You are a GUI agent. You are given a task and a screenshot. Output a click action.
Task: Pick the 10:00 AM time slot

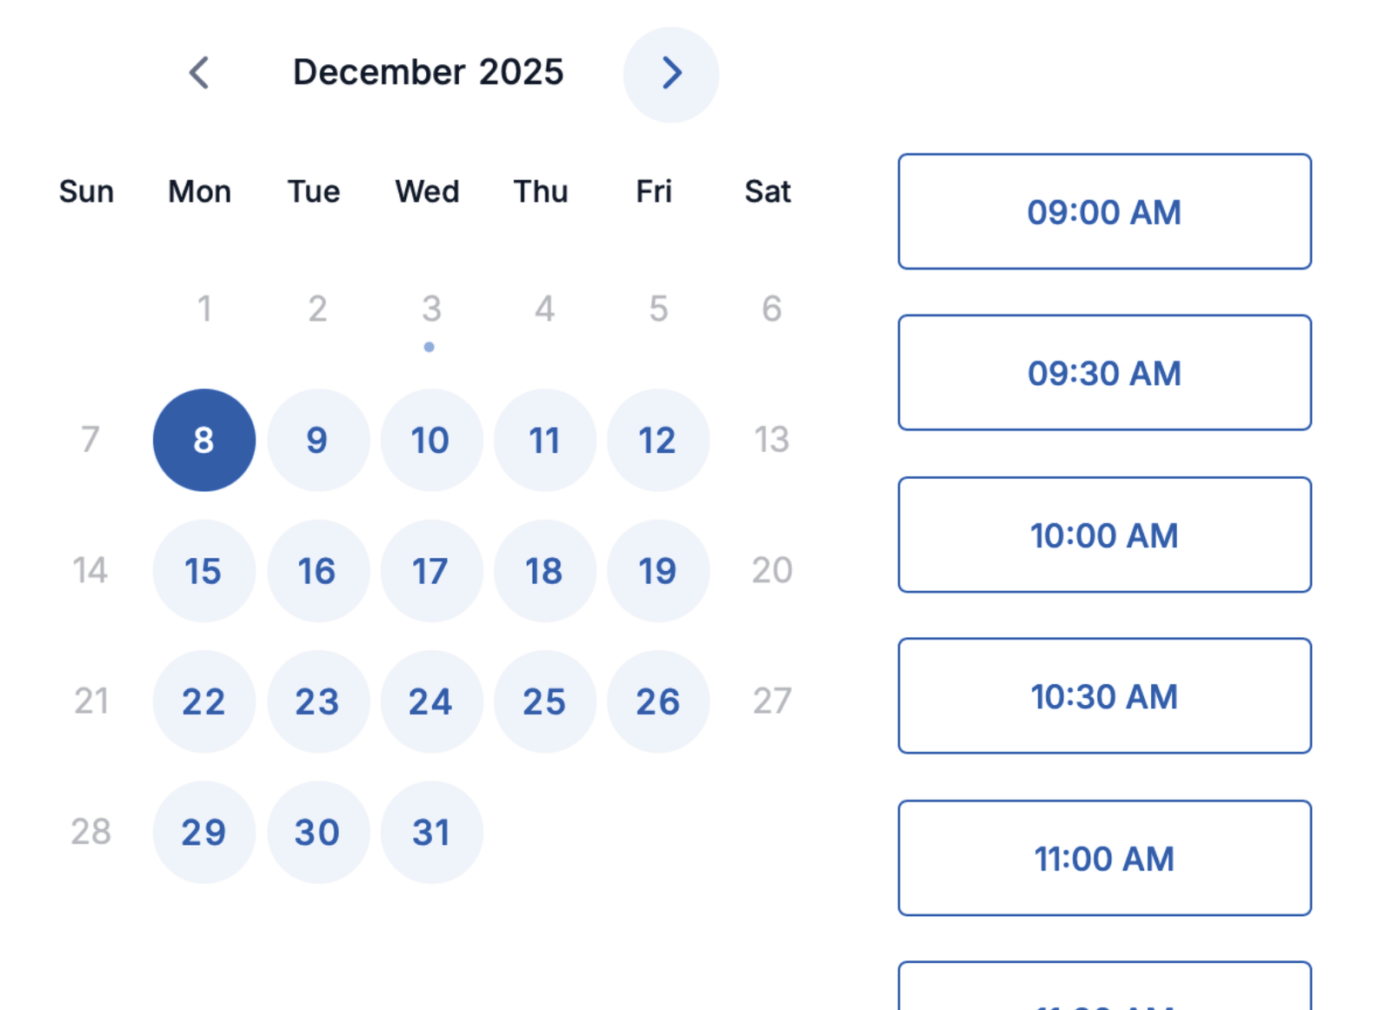pos(1104,535)
